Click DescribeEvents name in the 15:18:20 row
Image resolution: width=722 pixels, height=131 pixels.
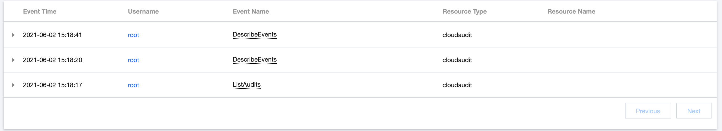255,60
